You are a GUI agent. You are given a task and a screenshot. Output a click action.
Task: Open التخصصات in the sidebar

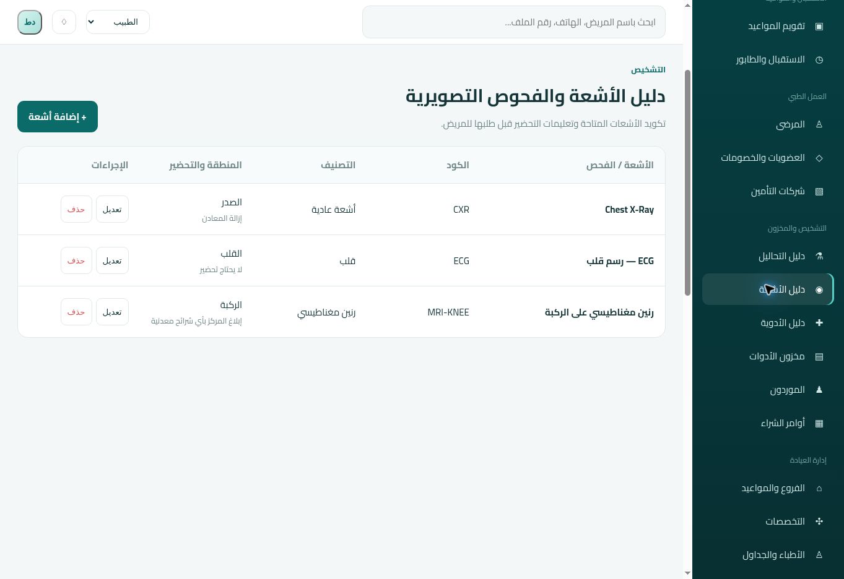(768, 521)
